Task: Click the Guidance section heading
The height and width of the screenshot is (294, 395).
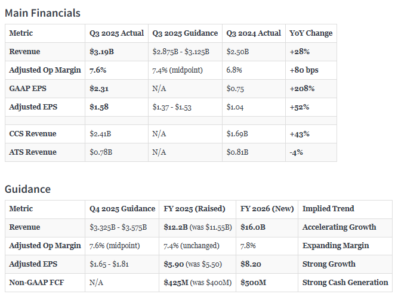Action: 27,189
